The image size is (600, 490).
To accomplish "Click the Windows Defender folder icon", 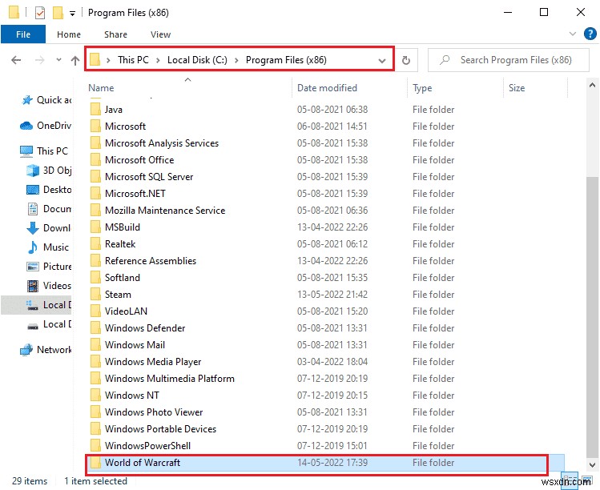I will pyautogui.click(x=95, y=328).
